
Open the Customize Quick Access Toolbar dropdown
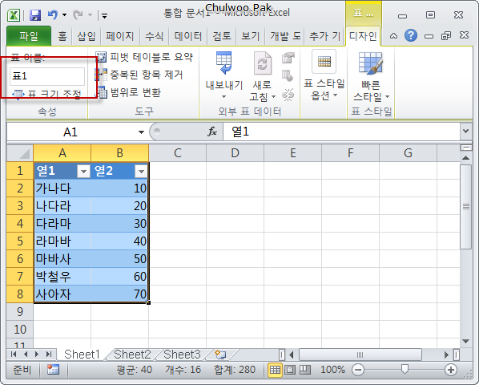tap(104, 15)
